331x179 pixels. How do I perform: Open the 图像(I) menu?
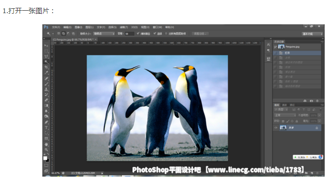[x=78, y=27]
